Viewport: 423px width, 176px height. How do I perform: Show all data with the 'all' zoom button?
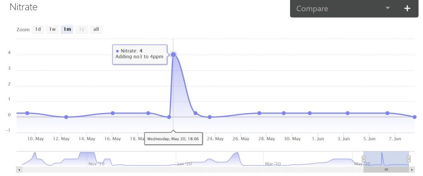coord(96,29)
